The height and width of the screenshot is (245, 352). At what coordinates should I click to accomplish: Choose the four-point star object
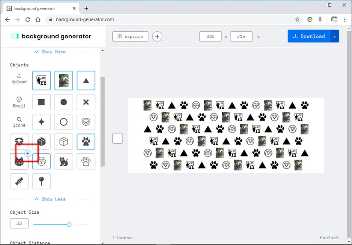tap(41, 122)
